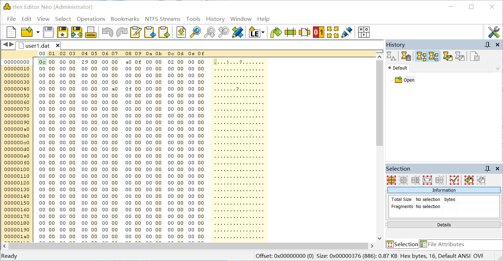Expand the Details section header
The width and height of the screenshot is (503, 261).
444,225
